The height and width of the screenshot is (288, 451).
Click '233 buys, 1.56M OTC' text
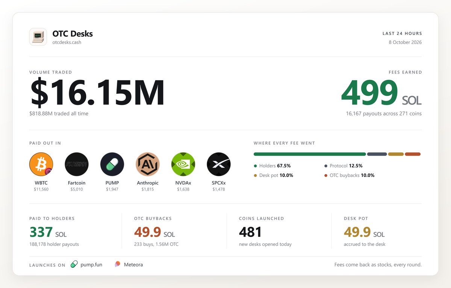point(156,244)
